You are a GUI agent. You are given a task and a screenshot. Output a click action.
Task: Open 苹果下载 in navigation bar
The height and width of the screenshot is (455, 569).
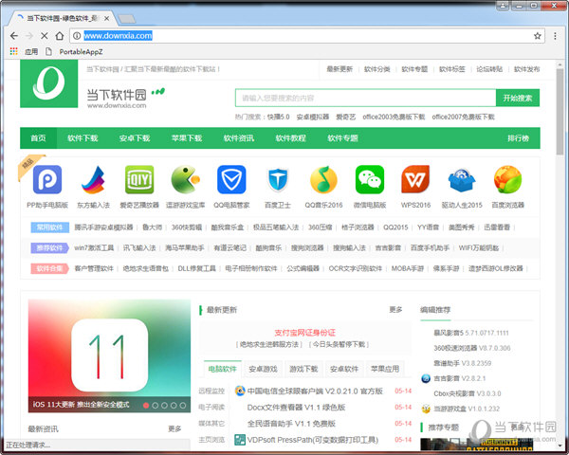pos(187,138)
